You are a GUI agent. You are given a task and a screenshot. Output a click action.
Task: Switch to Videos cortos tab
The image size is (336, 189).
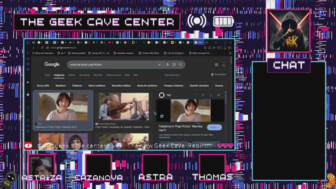[113, 75]
